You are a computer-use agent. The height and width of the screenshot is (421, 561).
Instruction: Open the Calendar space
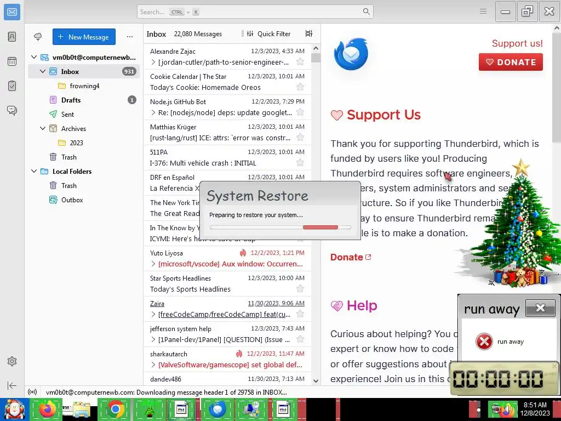coord(12,61)
